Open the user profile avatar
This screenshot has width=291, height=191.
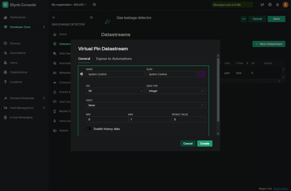click(x=285, y=5)
